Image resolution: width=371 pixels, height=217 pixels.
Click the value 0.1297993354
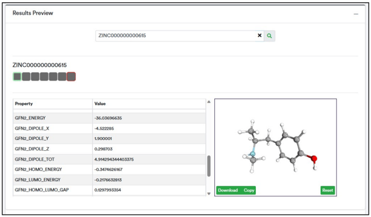[108, 190]
